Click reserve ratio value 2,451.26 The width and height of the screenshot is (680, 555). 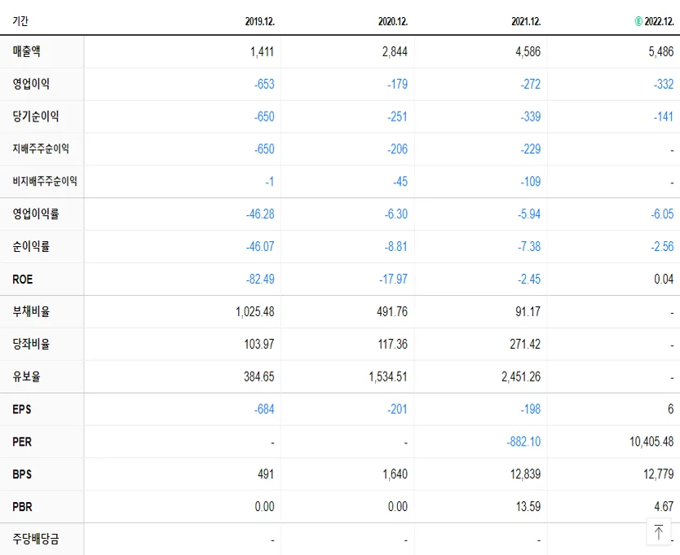coord(521,377)
